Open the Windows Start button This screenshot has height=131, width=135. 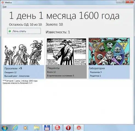[x=5, y=128]
